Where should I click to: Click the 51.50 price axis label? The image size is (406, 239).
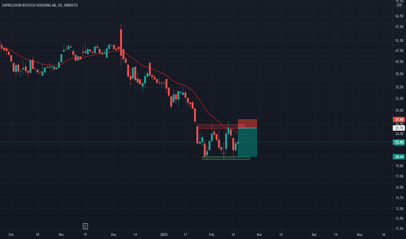tap(399, 40)
